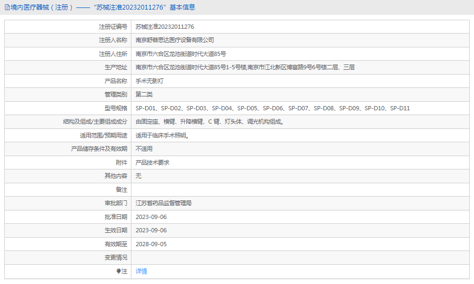474x284 pixels.
Task: Click the 备注 label
Action: [121, 190]
